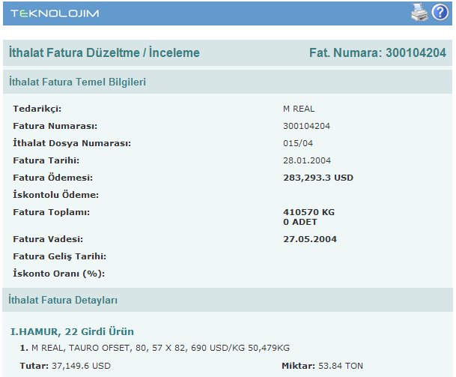Click the Fatura Ödemesi amount 283,293.3 USD

click(318, 178)
